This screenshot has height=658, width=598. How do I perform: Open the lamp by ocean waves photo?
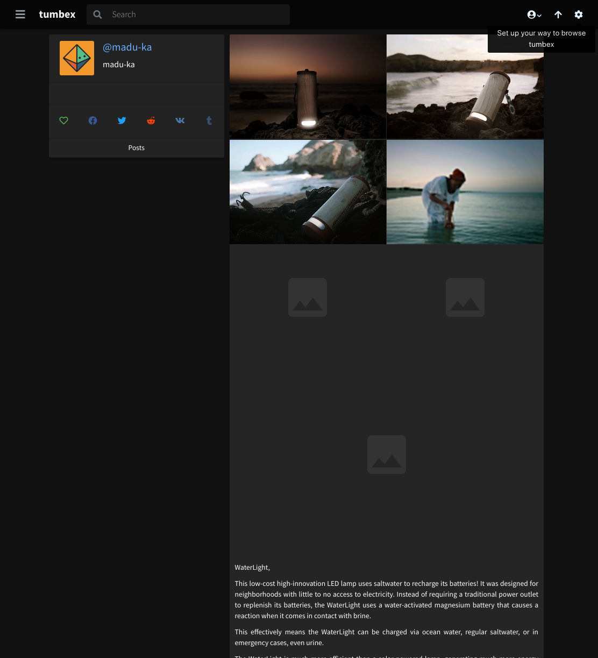tap(465, 87)
